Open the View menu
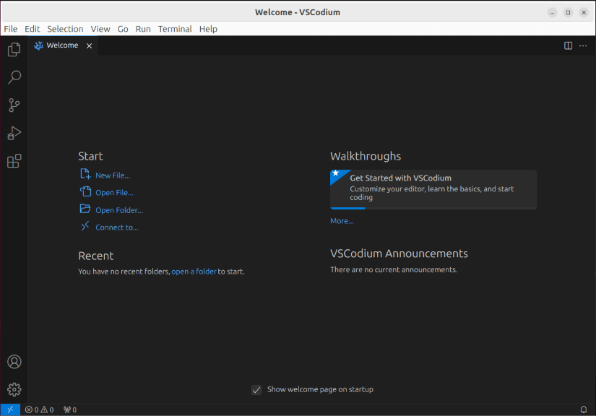 pos(100,29)
